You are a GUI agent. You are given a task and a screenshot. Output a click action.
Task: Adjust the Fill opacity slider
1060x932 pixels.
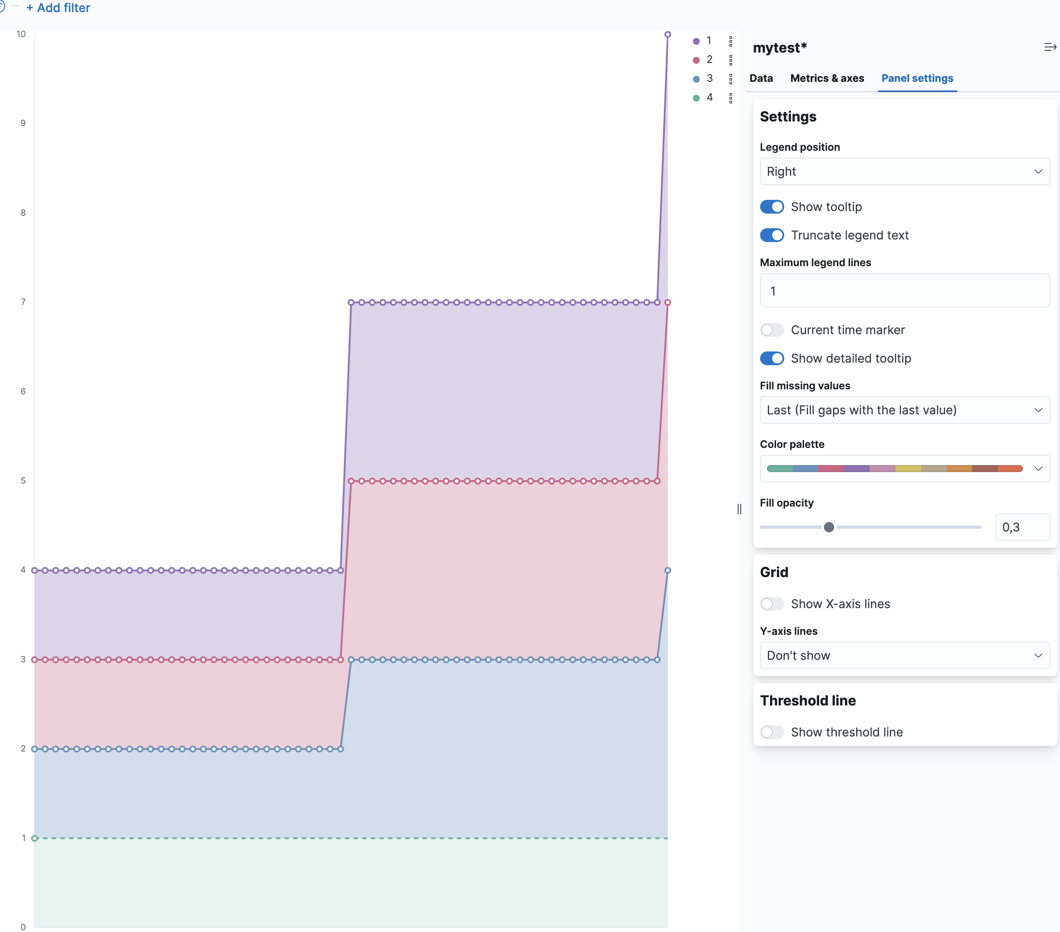(829, 527)
